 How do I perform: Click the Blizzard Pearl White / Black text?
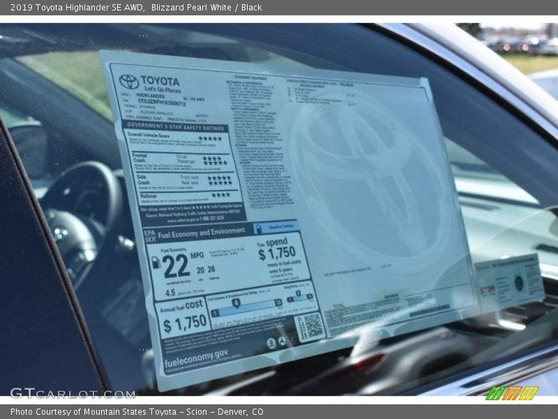click(206, 8)
